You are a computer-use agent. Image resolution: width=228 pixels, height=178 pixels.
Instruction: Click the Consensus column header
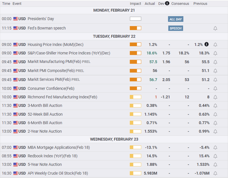point(180,4)
